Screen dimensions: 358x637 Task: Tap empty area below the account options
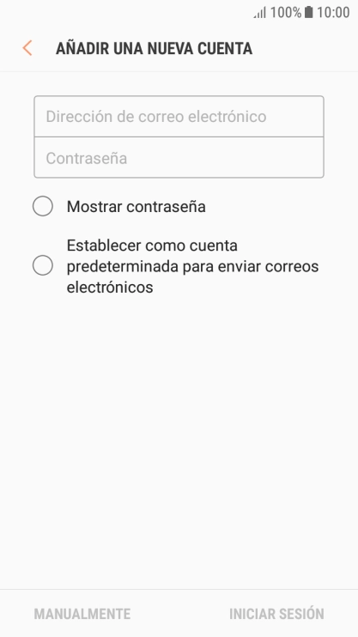179,439
